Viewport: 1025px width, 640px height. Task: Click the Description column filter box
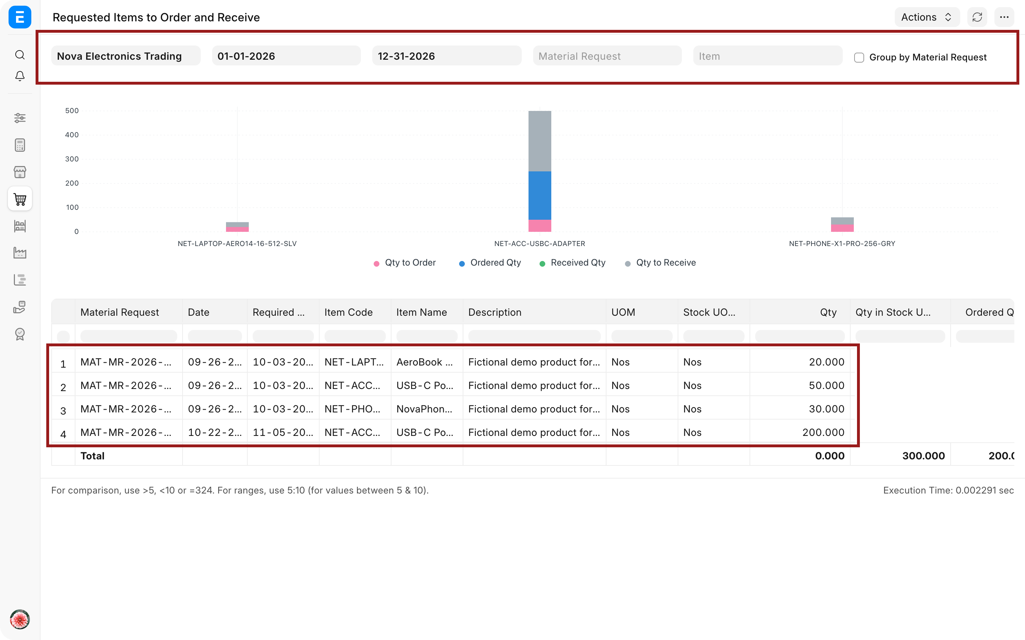pyautogui.click(x=534, y=336)
